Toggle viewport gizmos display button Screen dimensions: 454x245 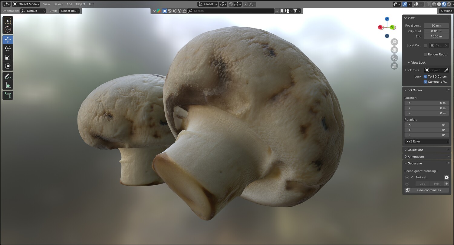pos(405,4)
